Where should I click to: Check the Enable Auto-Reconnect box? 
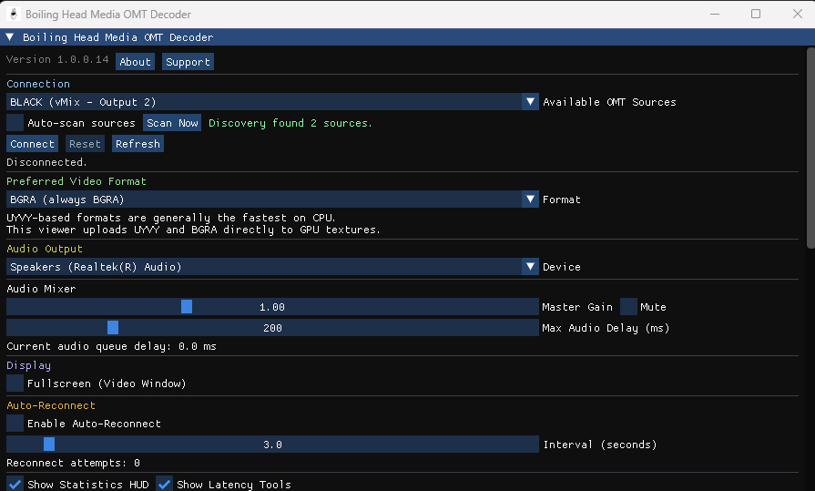[x=15, y=424]
